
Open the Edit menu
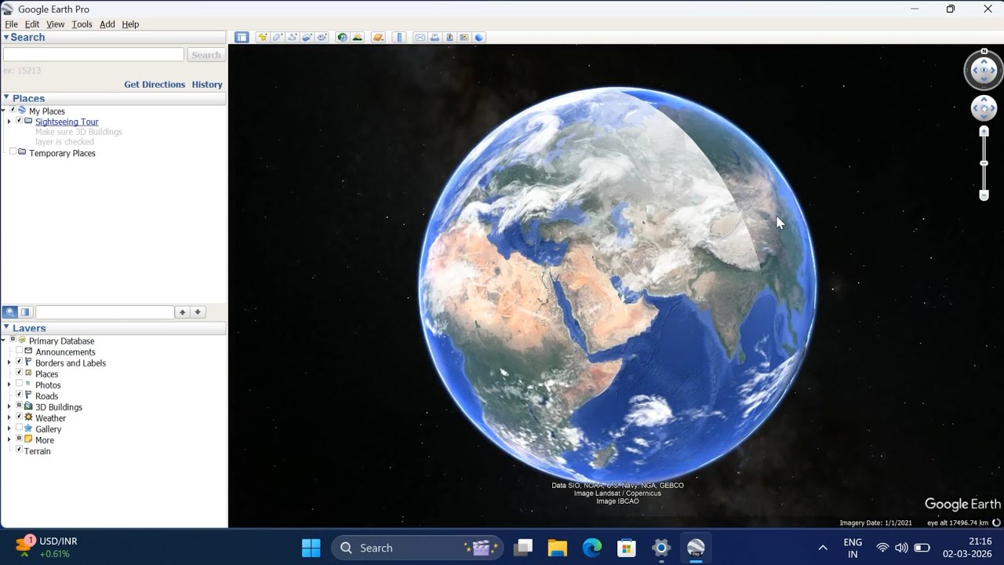(x=32, y=24)
